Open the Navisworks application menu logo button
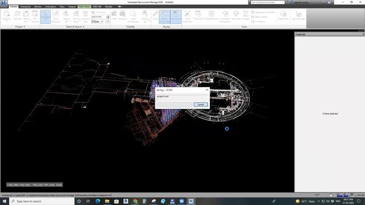 (4, 3)
